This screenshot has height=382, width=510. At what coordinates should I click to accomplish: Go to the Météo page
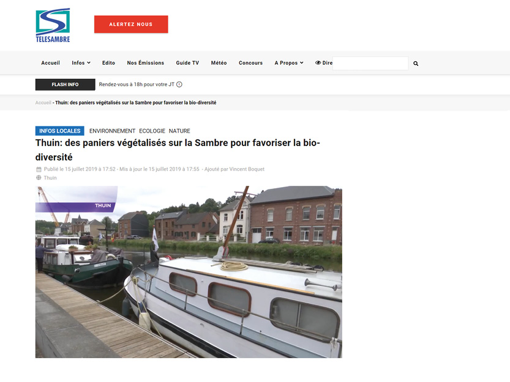click(x=219, y=63)
